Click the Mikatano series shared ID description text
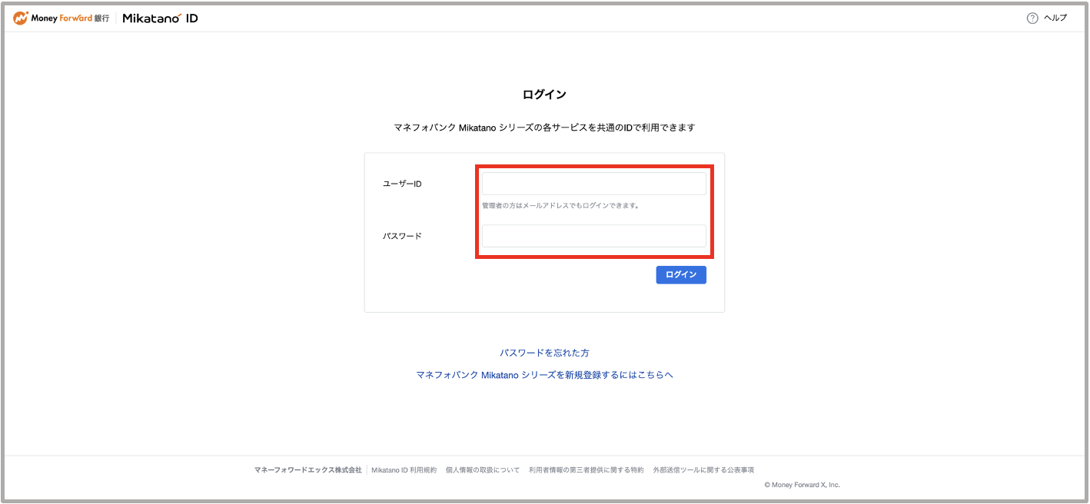Image resolution: width=1090 pixels, height=504 pixels. coord(544,128)
